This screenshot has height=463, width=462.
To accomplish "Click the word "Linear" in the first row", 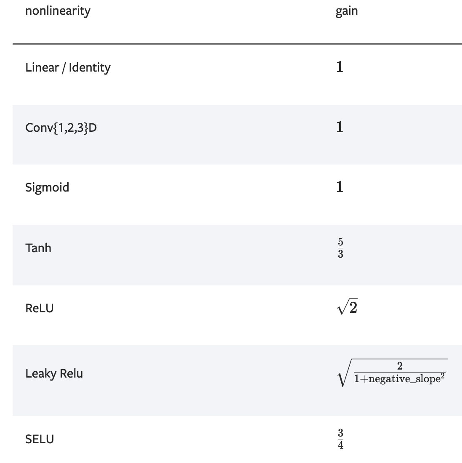I will click(x=42, y=67).
